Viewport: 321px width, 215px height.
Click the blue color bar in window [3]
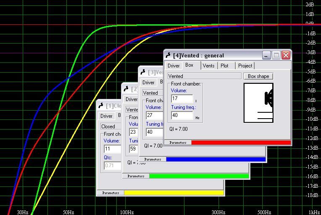pos(216,159)
